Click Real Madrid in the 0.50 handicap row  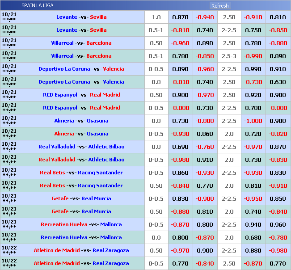[x=105, y=95]
